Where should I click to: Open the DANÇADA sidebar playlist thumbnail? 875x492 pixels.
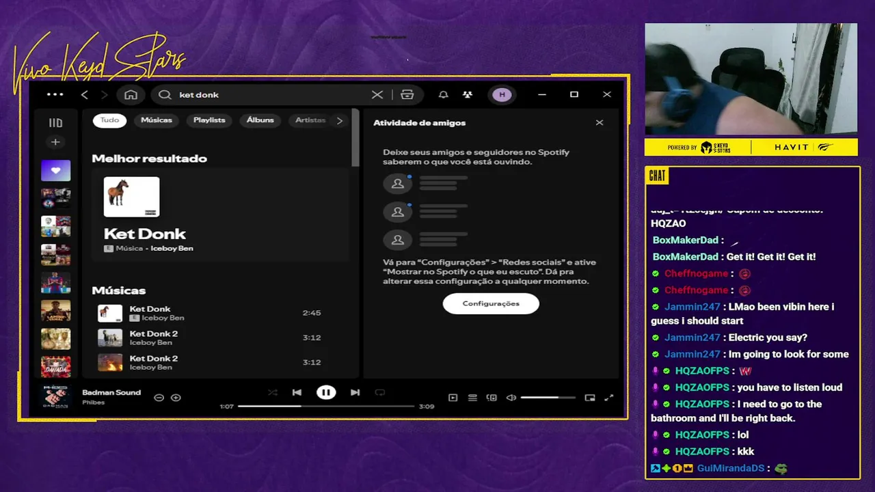coord(55,367)
